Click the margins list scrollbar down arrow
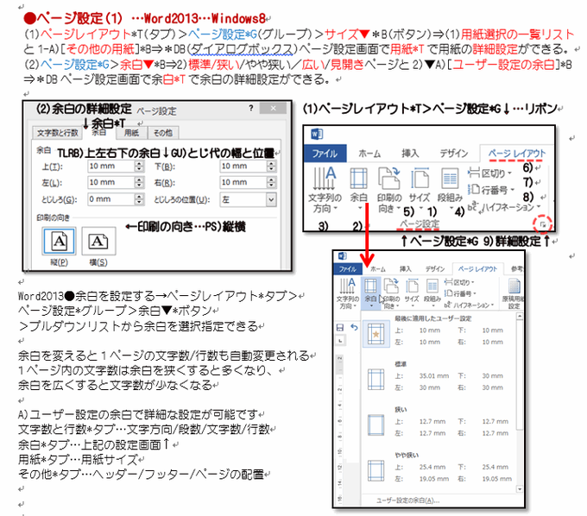This screenshot has height=516, width=587. 520,489
